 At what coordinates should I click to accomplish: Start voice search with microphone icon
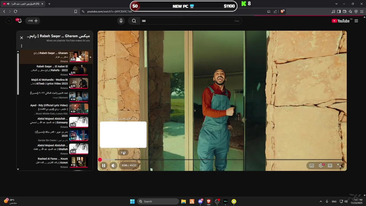tap(121, 21)
